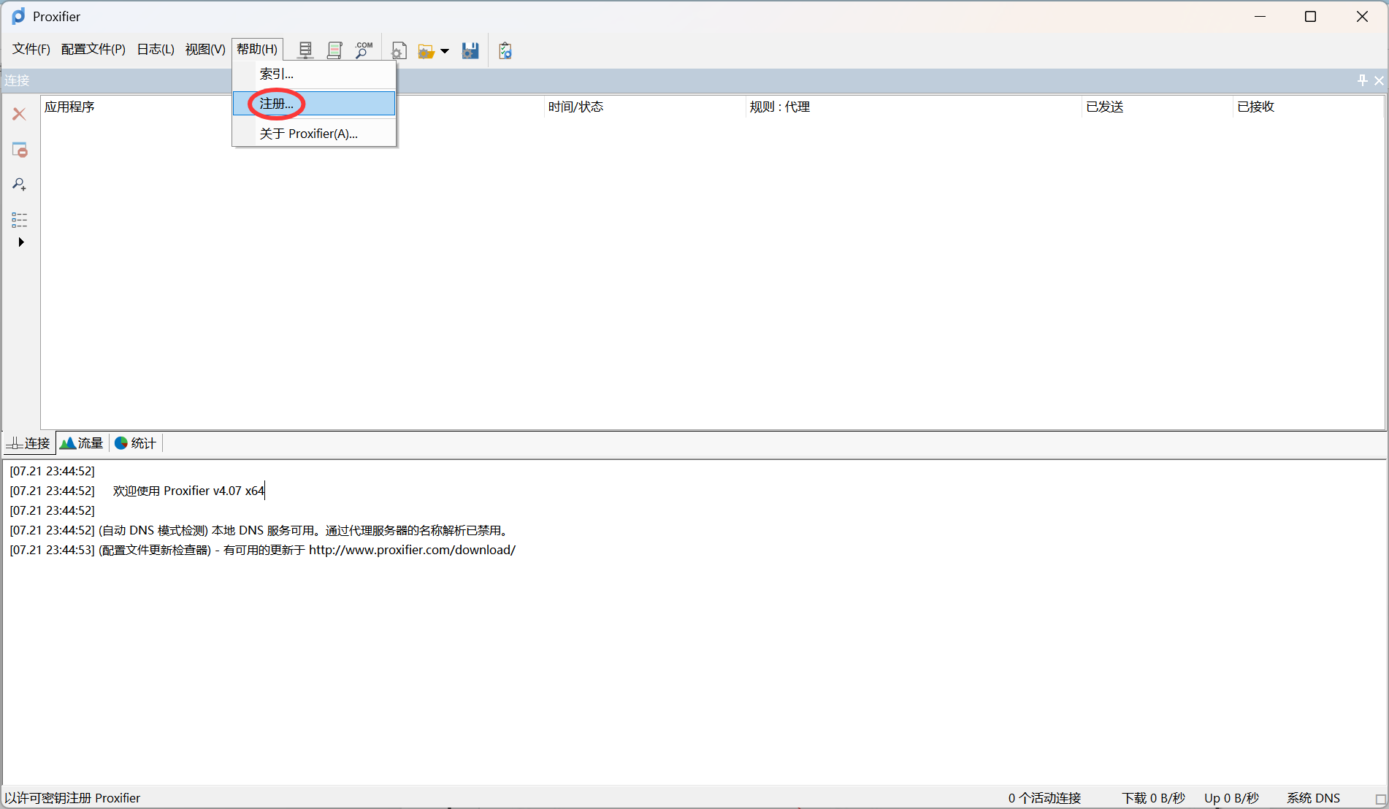
Task: Click the red X close connection icon
Action: 20,114
